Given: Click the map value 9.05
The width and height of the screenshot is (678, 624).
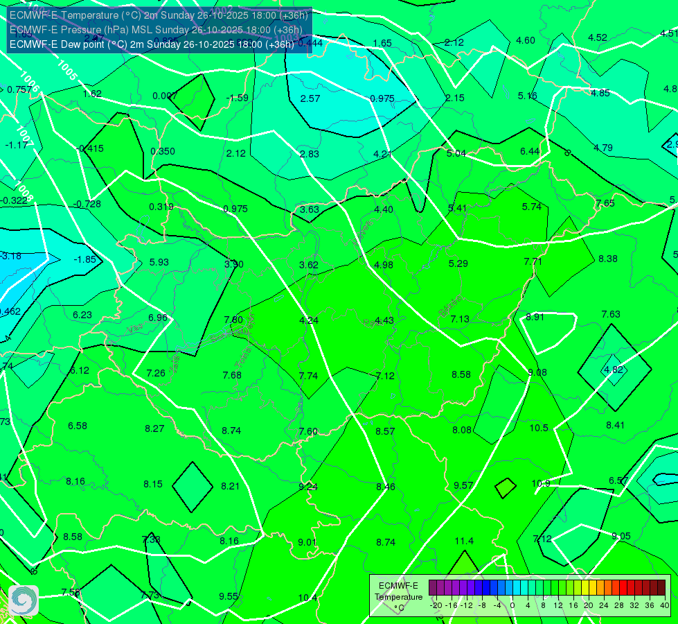Looking at the screenshot, I should click(x=621, y=536).
